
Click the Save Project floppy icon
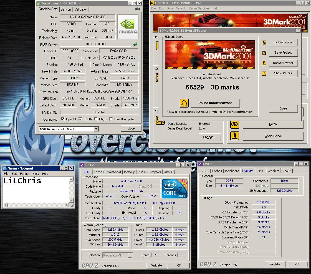click(264, 53)
